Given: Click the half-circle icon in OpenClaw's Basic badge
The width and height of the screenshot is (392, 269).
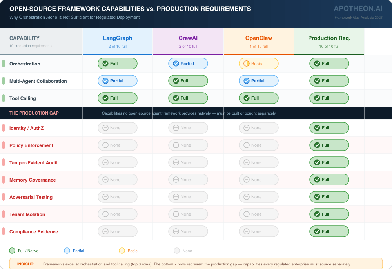Looking at the screenshot, I should [x=247, y=64].
